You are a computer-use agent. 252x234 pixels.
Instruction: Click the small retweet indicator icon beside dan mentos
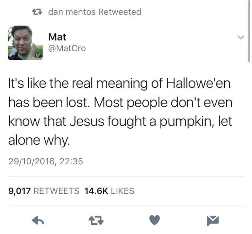37,12
